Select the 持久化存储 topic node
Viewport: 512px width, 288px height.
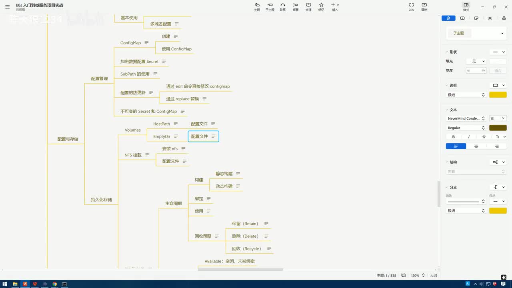click(x=101, y=200)
